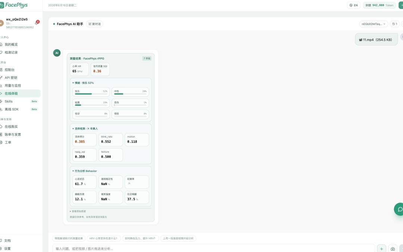This screenshot has width=403, height=252.
Task: Select 在线体验 in the sidebar
Action: pos(20,93)
